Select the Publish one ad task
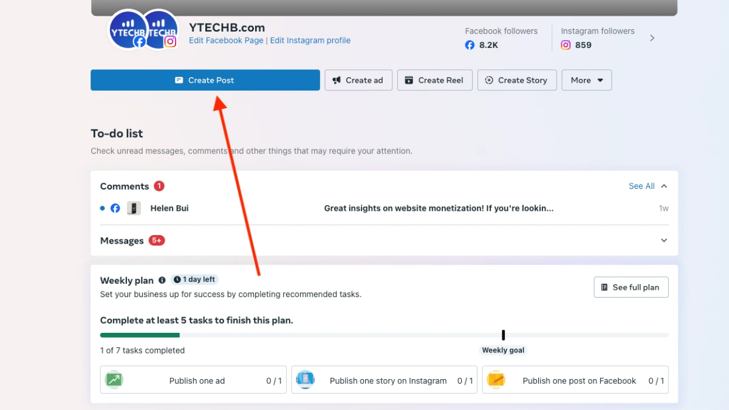The width and height of the screenshot is (729, 410). [x=193, y=381]
